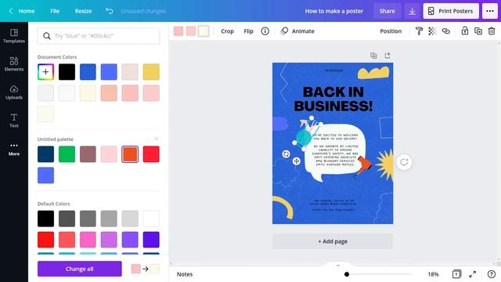Click the undo arrow icon

pos(110,11)
